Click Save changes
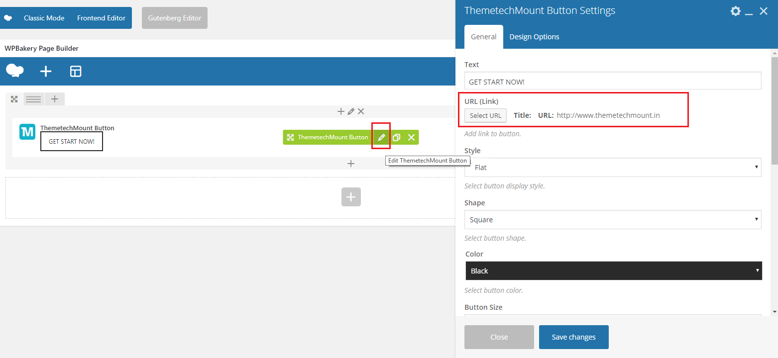Screen dimensions: 778x358 [574, 337]
